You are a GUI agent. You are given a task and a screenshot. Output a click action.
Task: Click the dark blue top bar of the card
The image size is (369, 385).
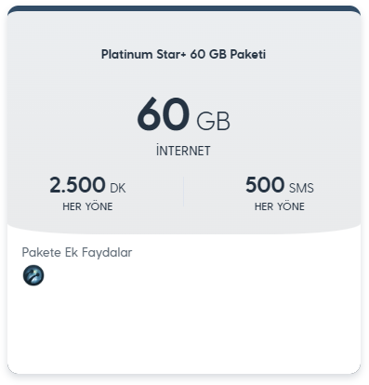pos(184,8)
